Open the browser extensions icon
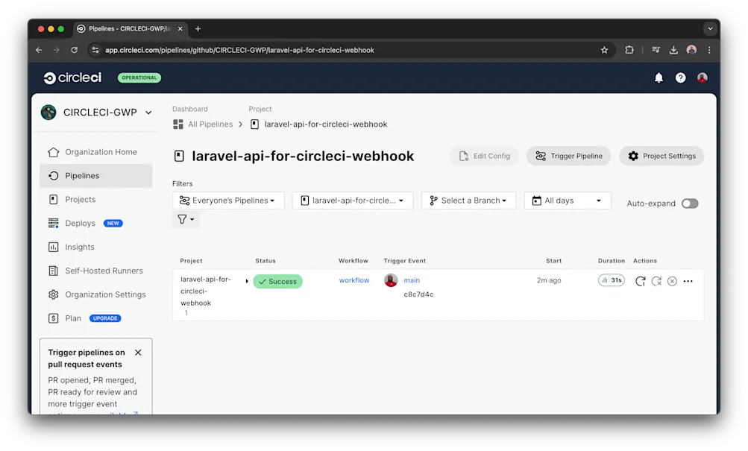Screen dimensions: 748x451 click(x=629, y=50)
